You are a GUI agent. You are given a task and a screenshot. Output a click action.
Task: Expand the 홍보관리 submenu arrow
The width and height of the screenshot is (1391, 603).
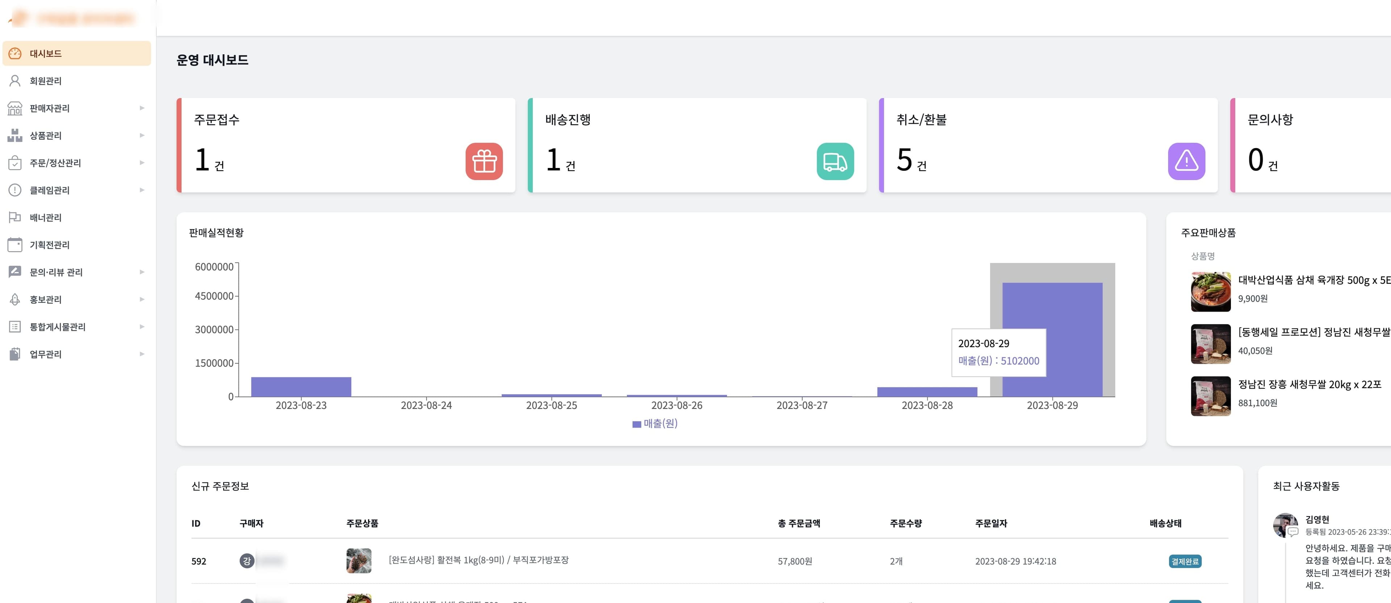point(142,299)
